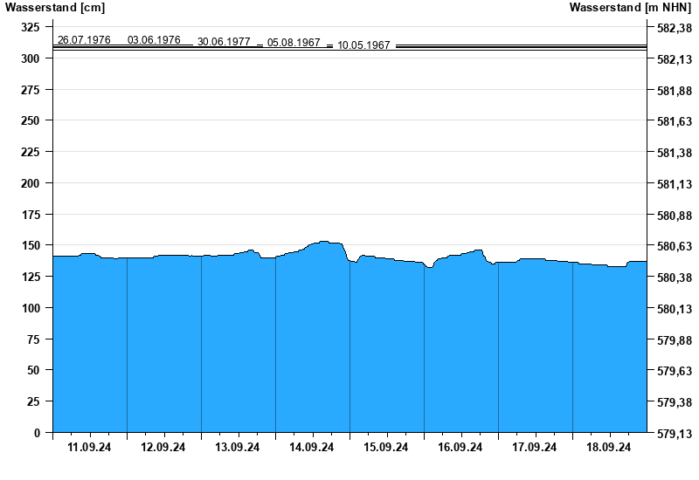This screenshot has height=480, width=699.
Task: Click the 582,38 value on right axis
Action: click(x=674, y=28)
